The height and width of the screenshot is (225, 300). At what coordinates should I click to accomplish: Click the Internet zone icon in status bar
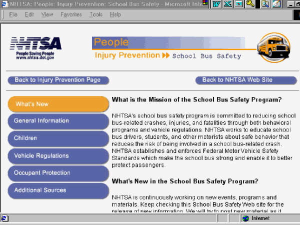tap(245, 218)
